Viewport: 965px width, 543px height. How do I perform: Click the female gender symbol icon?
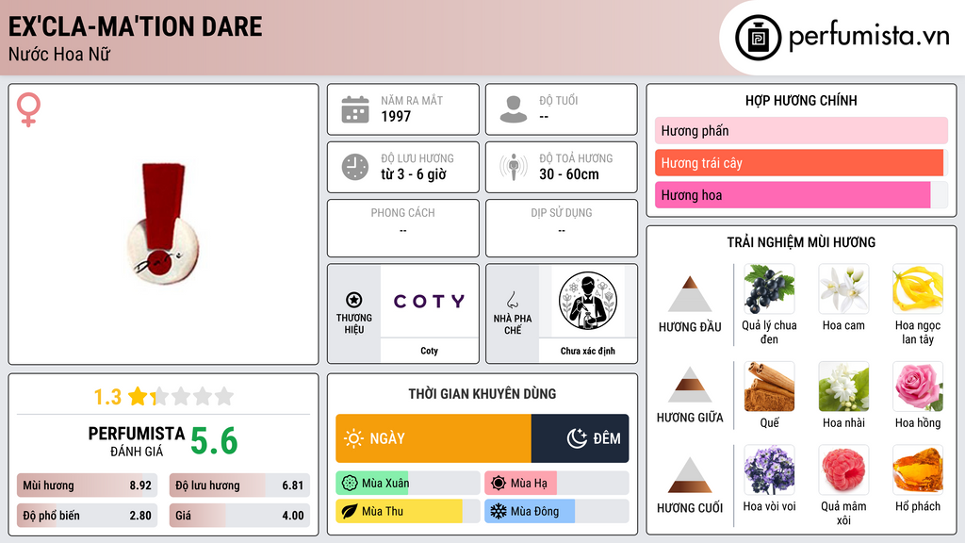click(28, 109)
